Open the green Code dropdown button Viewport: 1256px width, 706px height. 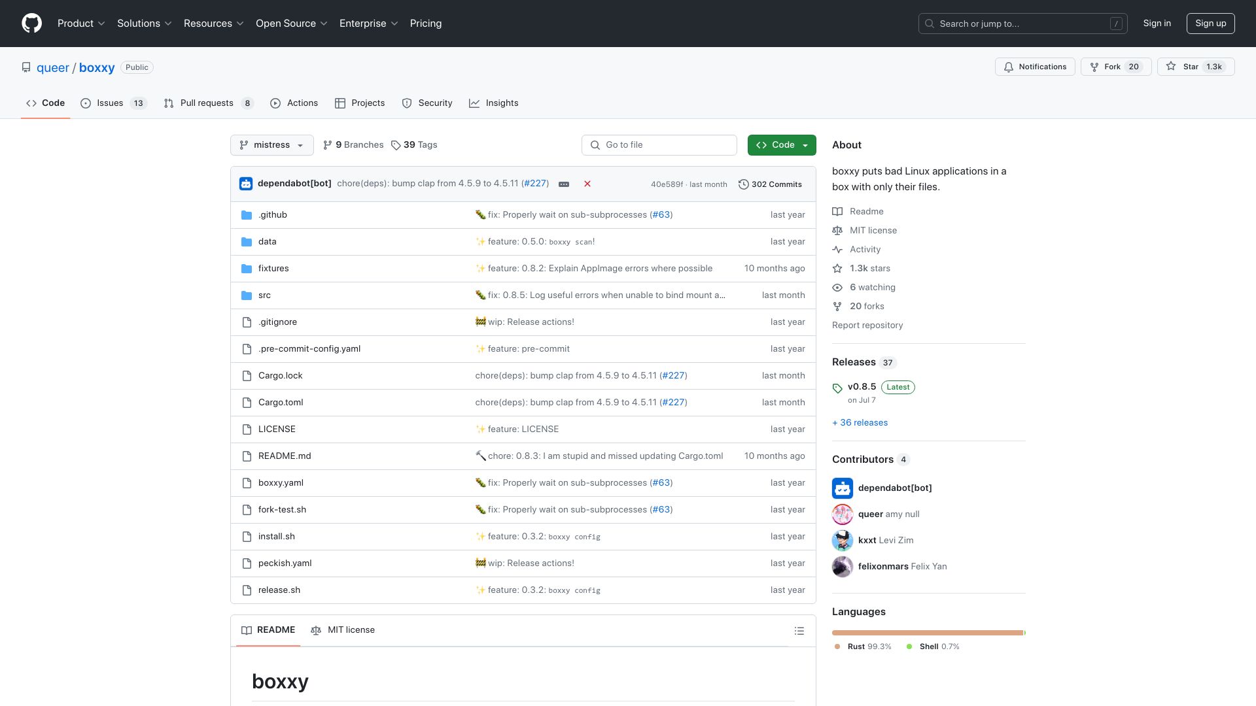782,145
